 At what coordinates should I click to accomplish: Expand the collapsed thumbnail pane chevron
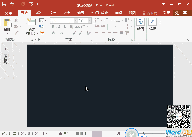(5, 49)
